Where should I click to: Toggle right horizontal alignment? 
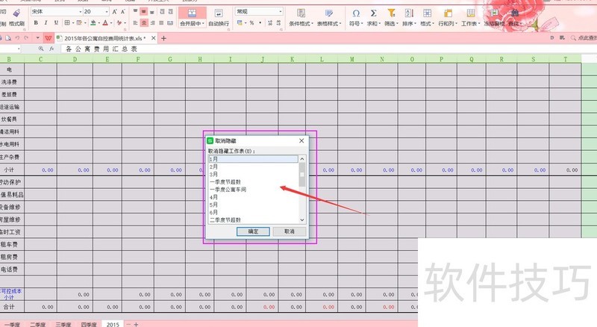coord(152,23)
